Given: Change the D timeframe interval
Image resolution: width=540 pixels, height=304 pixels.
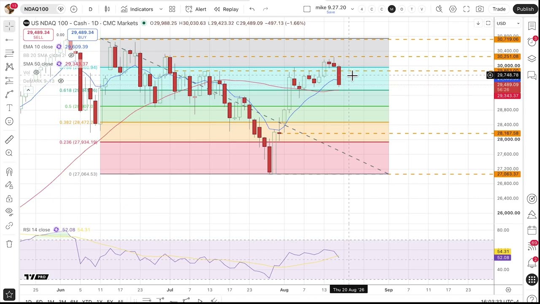Looking at the screenshot, I should [x=90, y=9].
